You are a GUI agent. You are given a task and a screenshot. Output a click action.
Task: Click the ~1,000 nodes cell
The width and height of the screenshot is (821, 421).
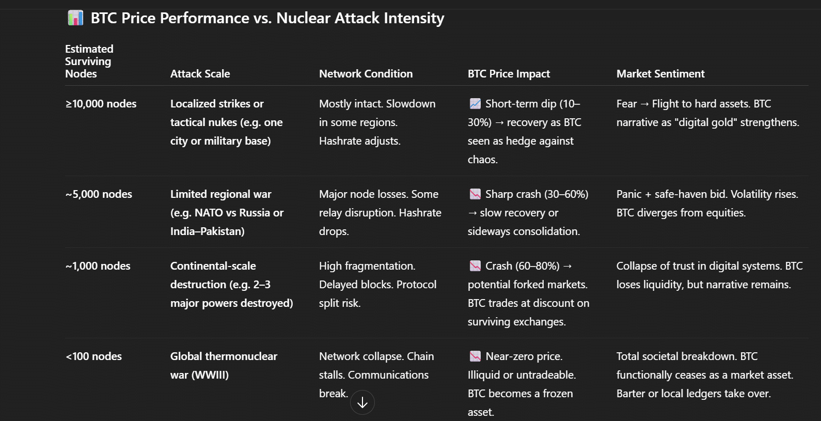(x=98, y=266)
